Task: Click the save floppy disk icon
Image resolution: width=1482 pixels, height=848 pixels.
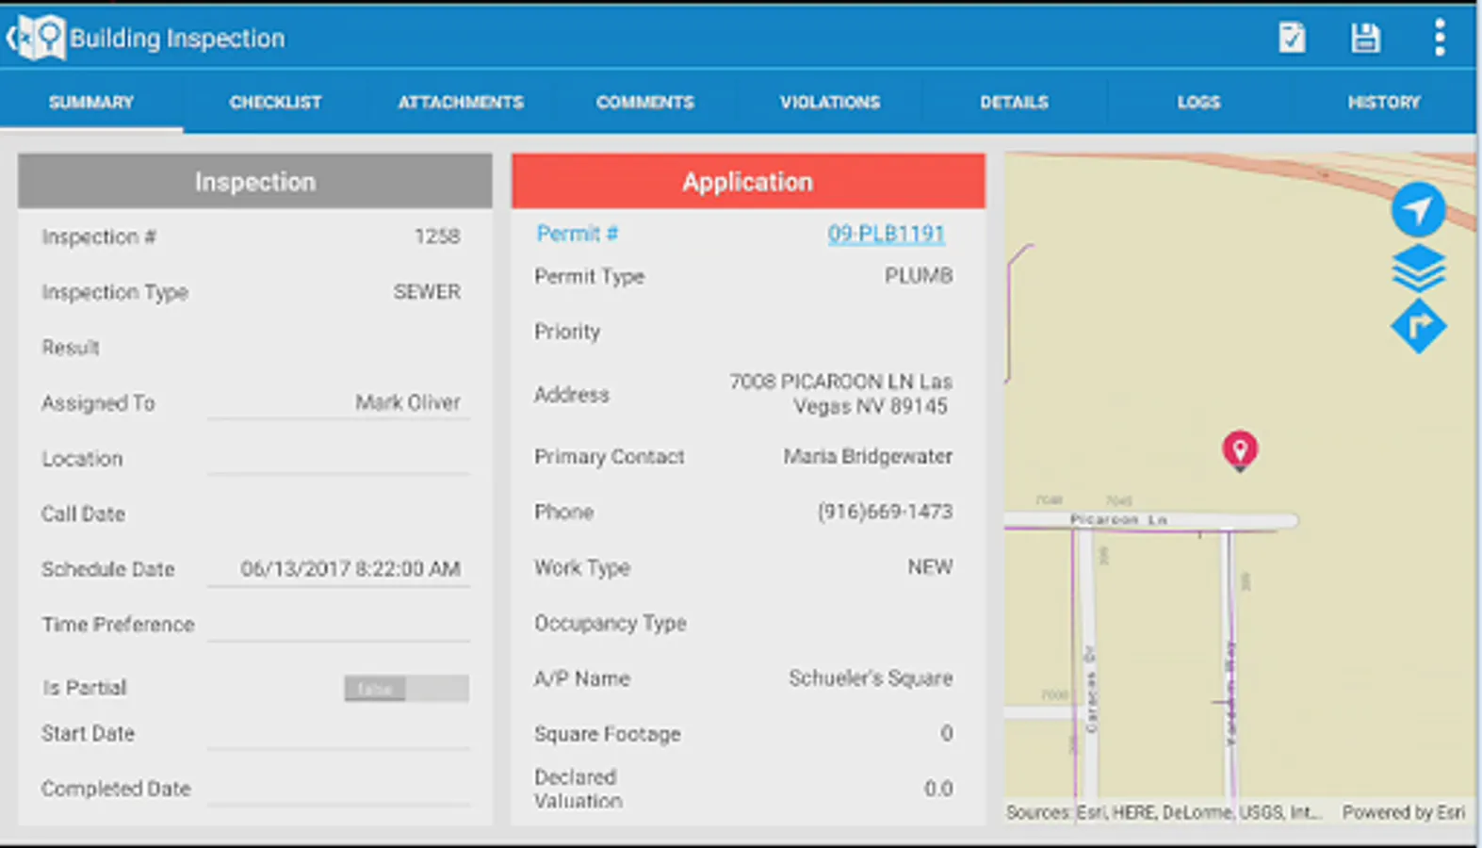Action: [1365, 38]
